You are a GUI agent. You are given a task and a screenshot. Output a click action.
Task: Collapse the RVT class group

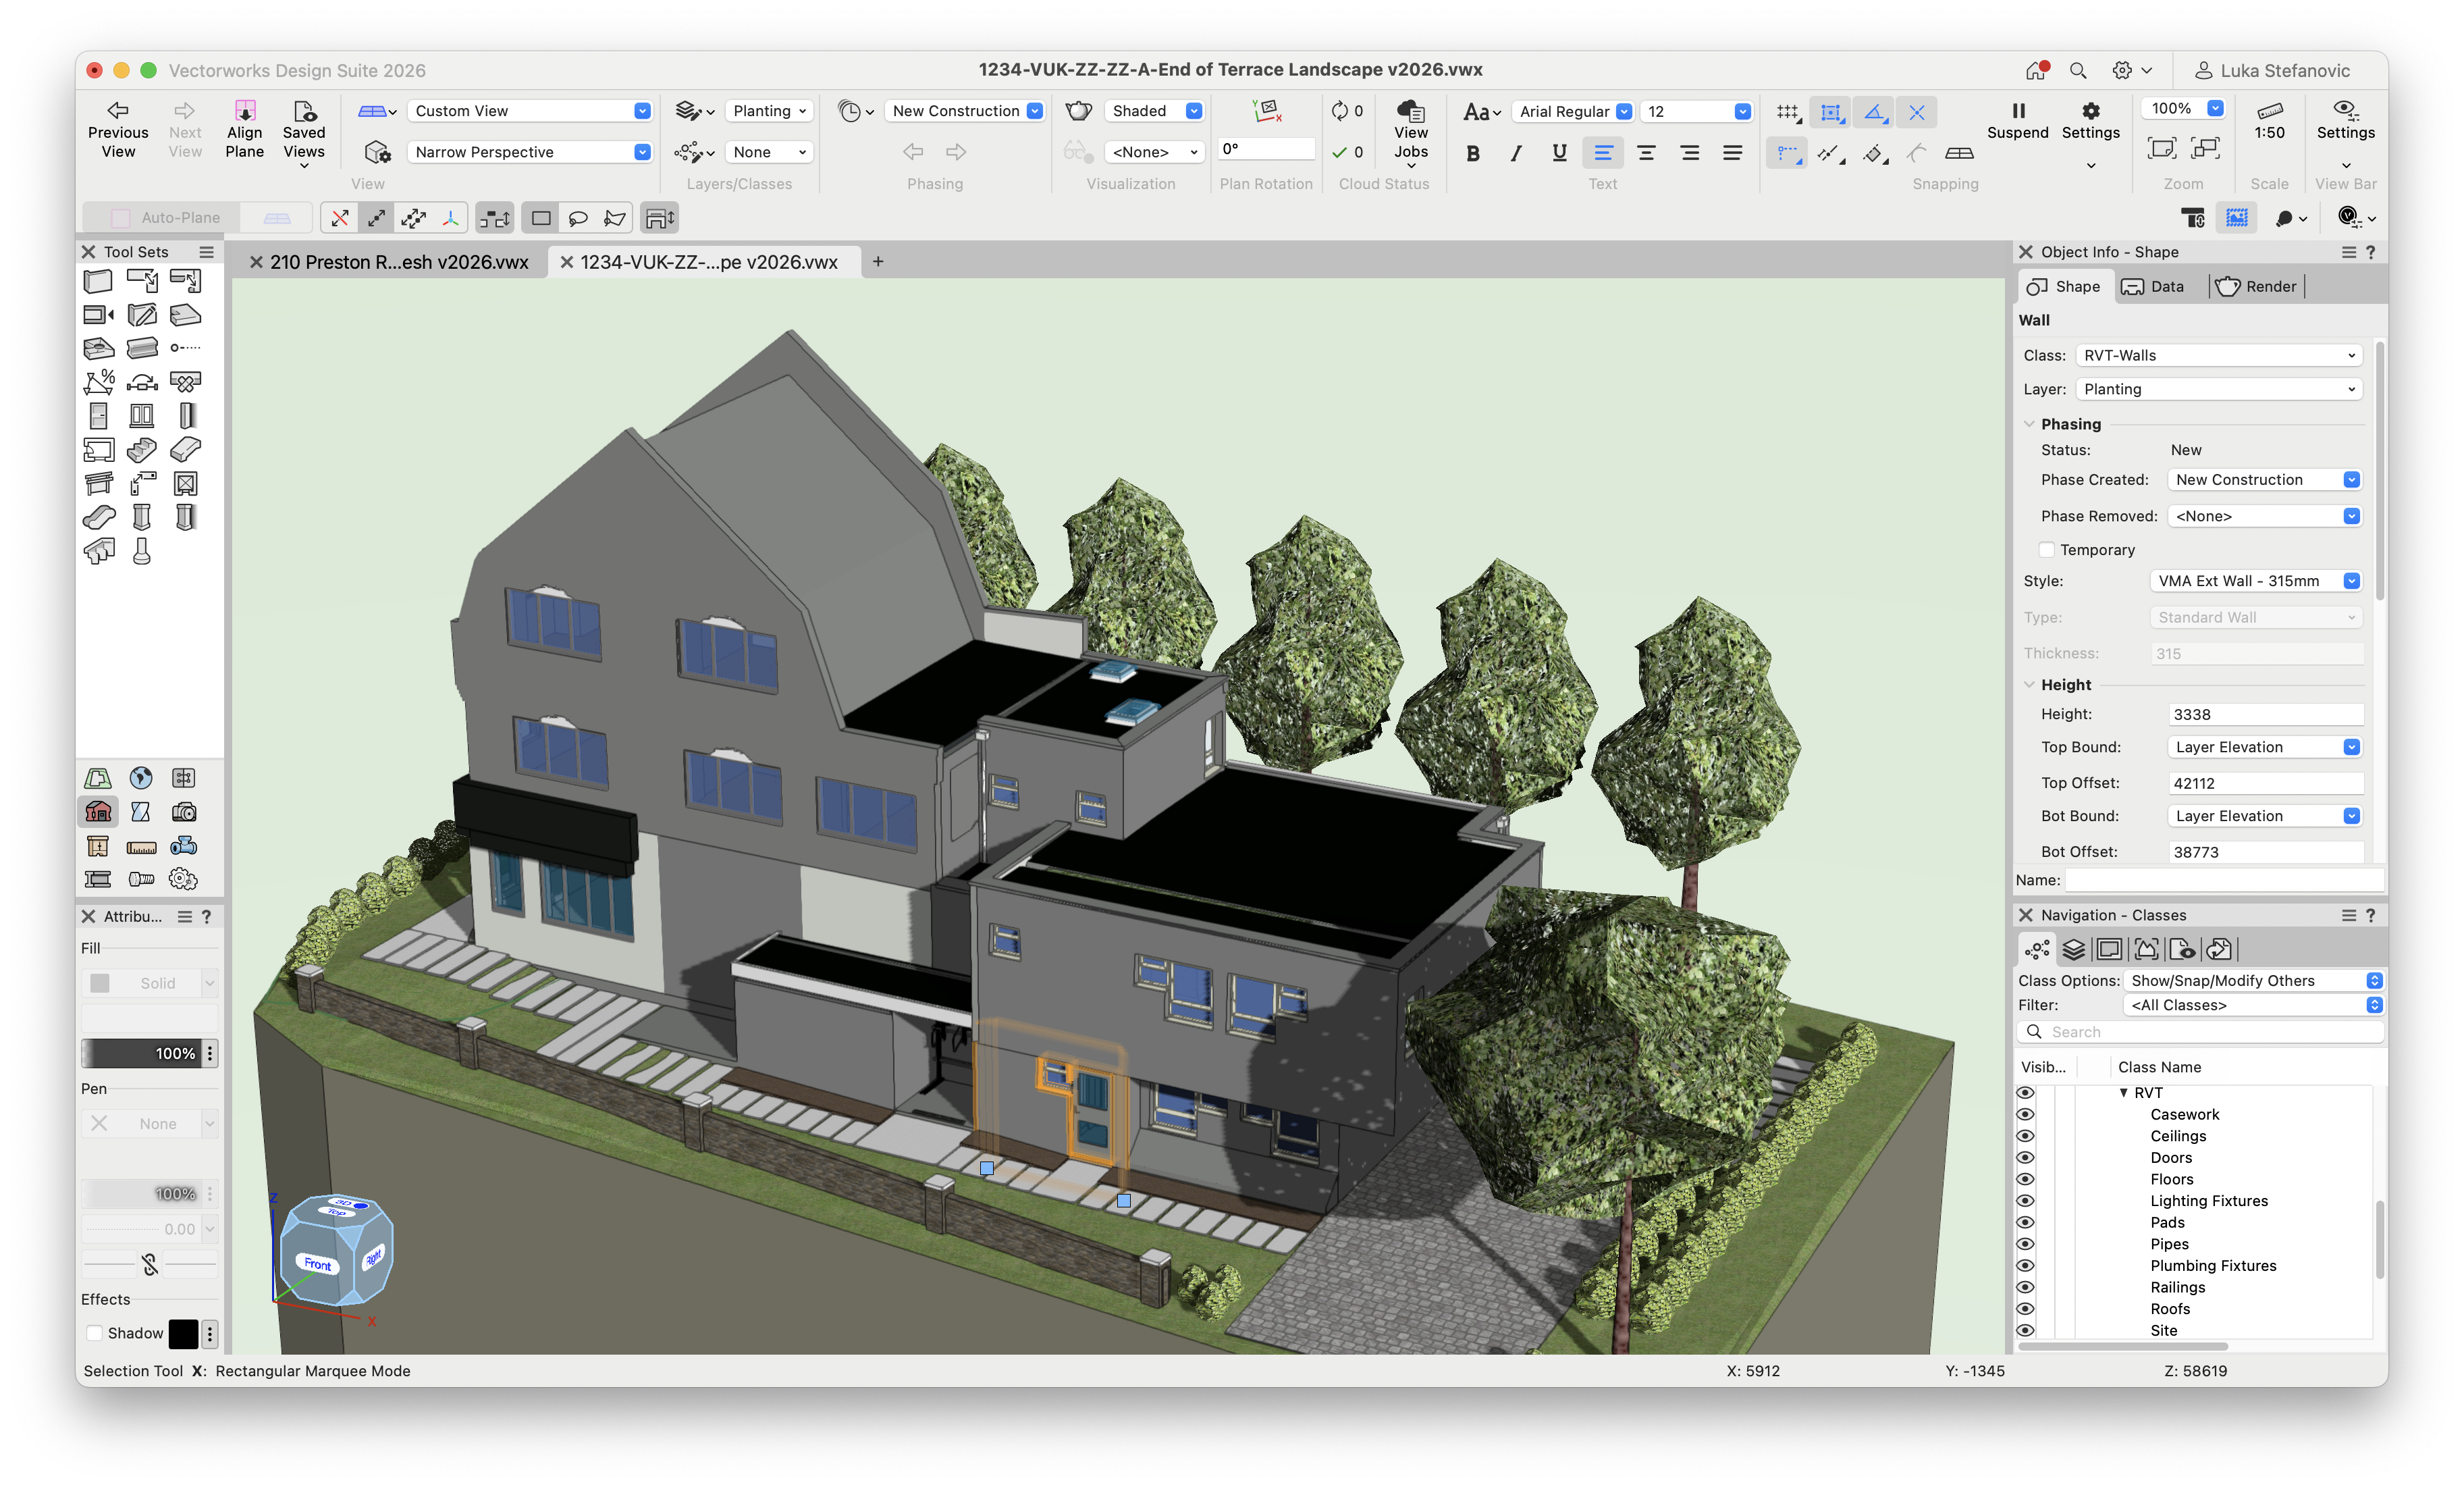(x=2123, y=1093)
